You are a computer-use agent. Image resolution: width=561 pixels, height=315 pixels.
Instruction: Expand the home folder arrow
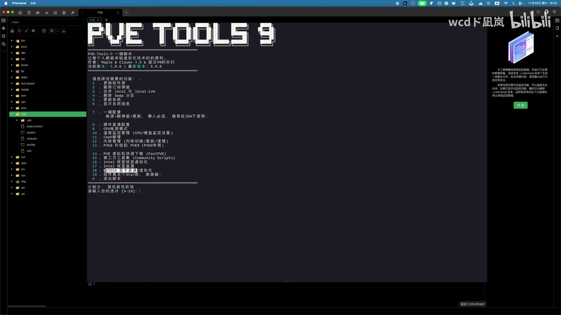(x=12, y=65)
